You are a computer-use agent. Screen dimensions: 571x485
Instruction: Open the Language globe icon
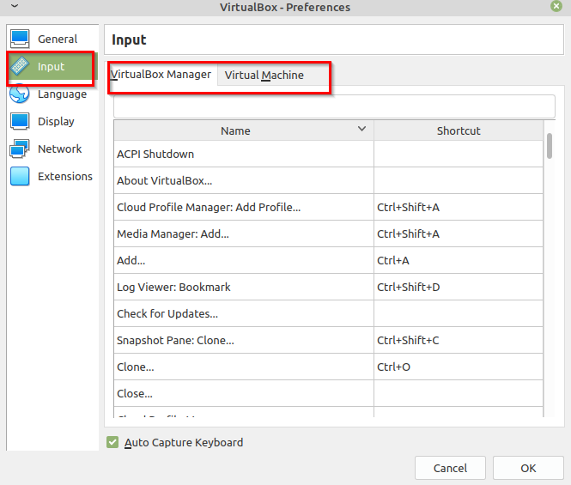coord(20,94)
